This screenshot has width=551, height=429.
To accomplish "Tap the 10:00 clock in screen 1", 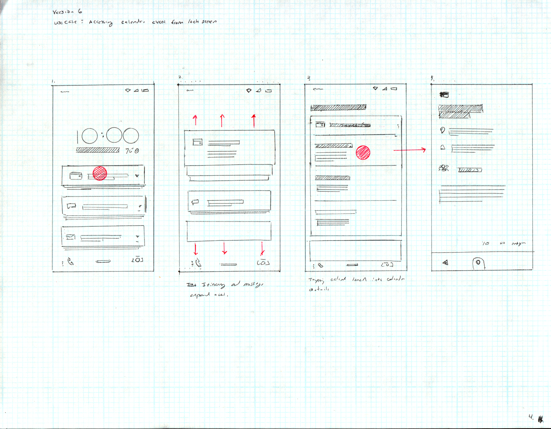I will point(108,136).
